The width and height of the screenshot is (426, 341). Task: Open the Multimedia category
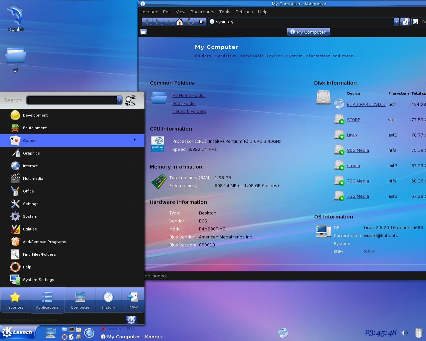72,178
